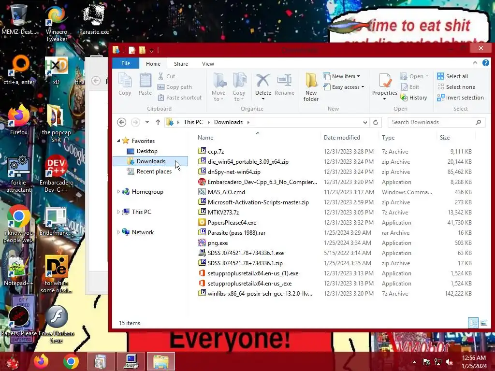Open the File tab
This screenshot has width=495, height=371.
coord(126,63)
